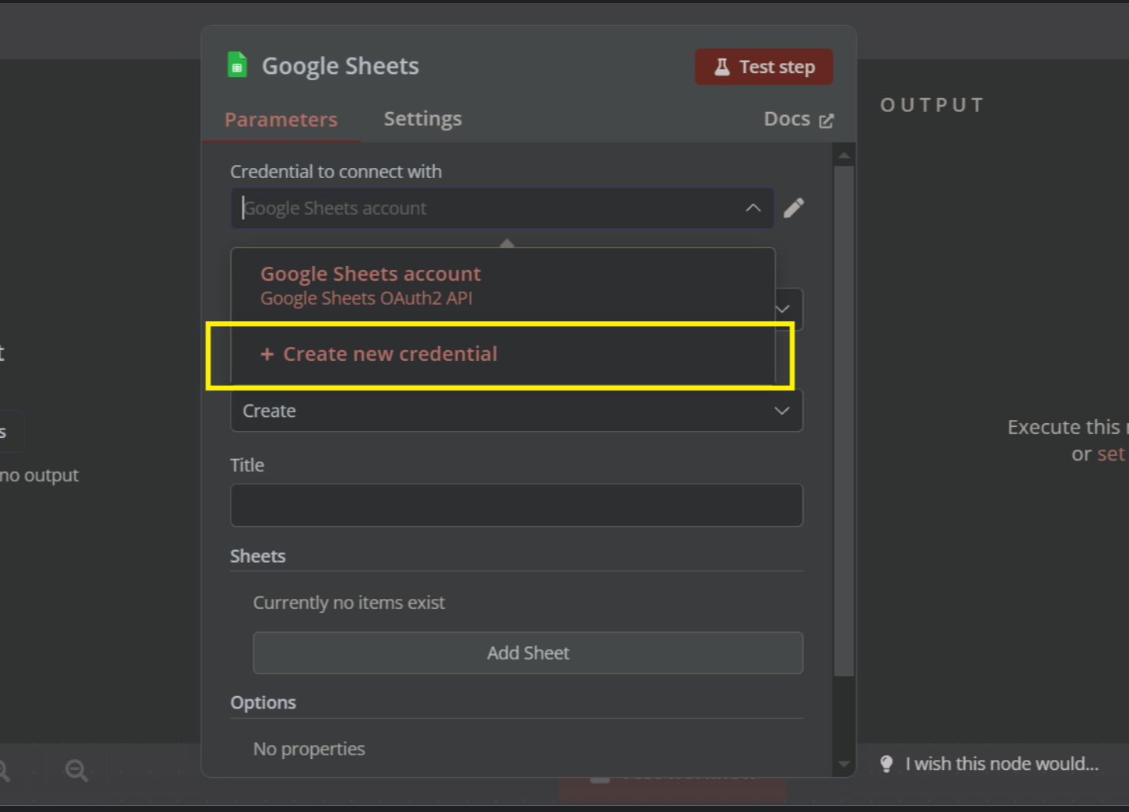Focus the Google Sheets account credential field
Image resolution: width=1129 pixels, height=812 pixels.
point(502,208)
